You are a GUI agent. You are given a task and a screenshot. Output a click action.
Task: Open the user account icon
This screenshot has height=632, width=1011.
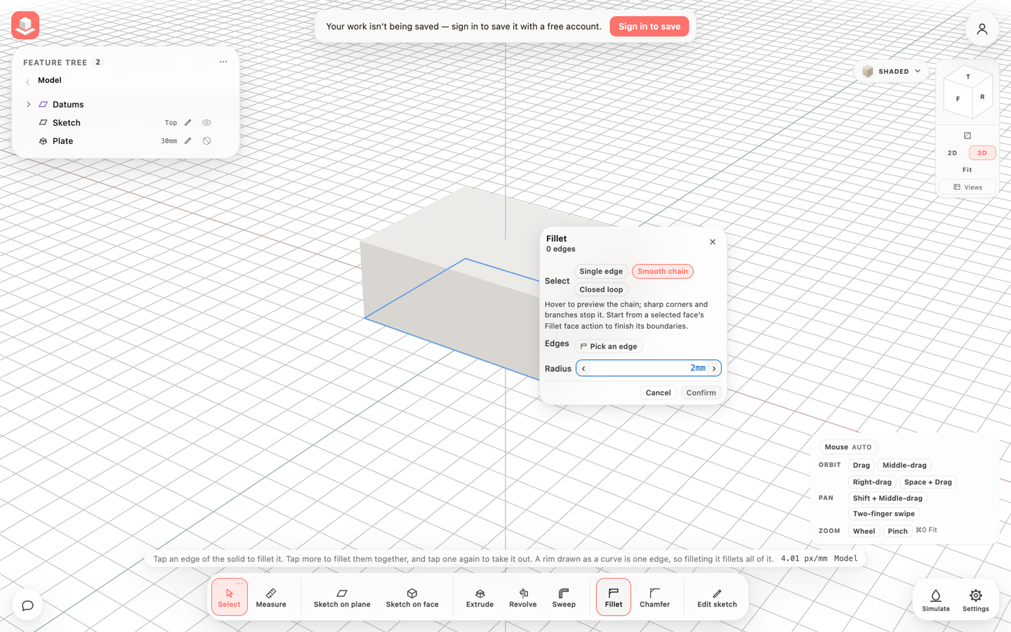pyautogui.click(x=982, y=29)
